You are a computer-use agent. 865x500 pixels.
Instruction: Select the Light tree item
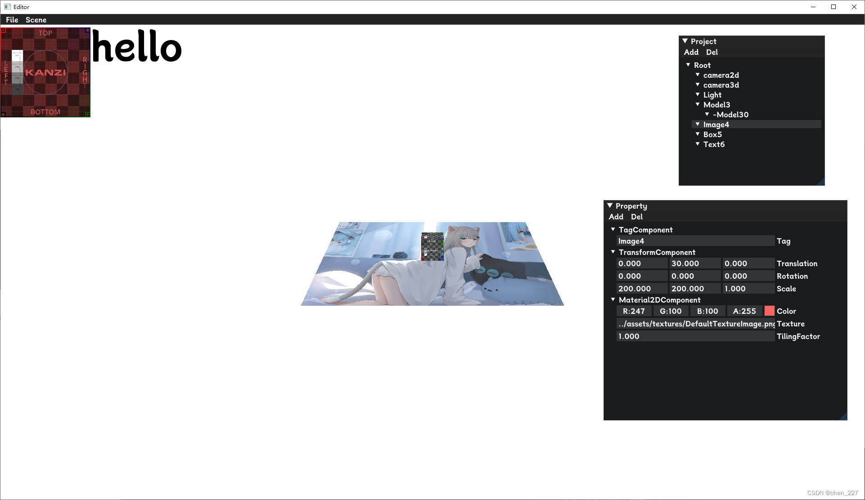coord(712,95)
